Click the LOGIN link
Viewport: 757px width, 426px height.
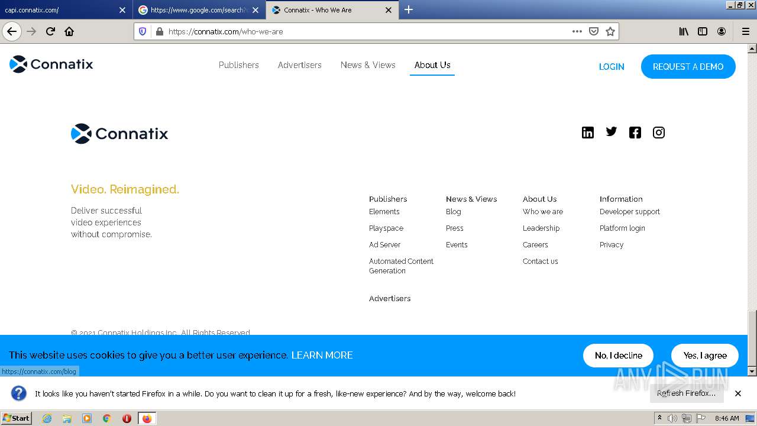[612, 67]
